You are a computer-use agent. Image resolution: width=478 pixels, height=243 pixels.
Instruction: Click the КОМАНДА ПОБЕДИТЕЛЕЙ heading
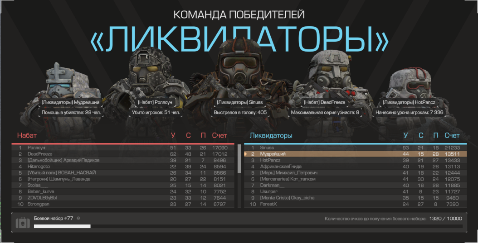pos(239,14)
